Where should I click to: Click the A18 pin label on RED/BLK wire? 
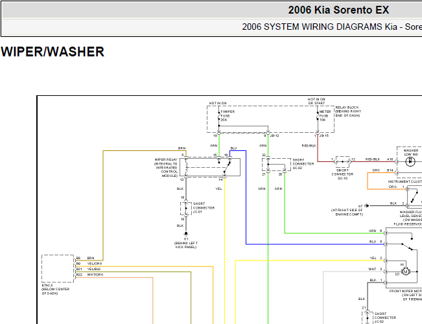[x=390, y=159]
